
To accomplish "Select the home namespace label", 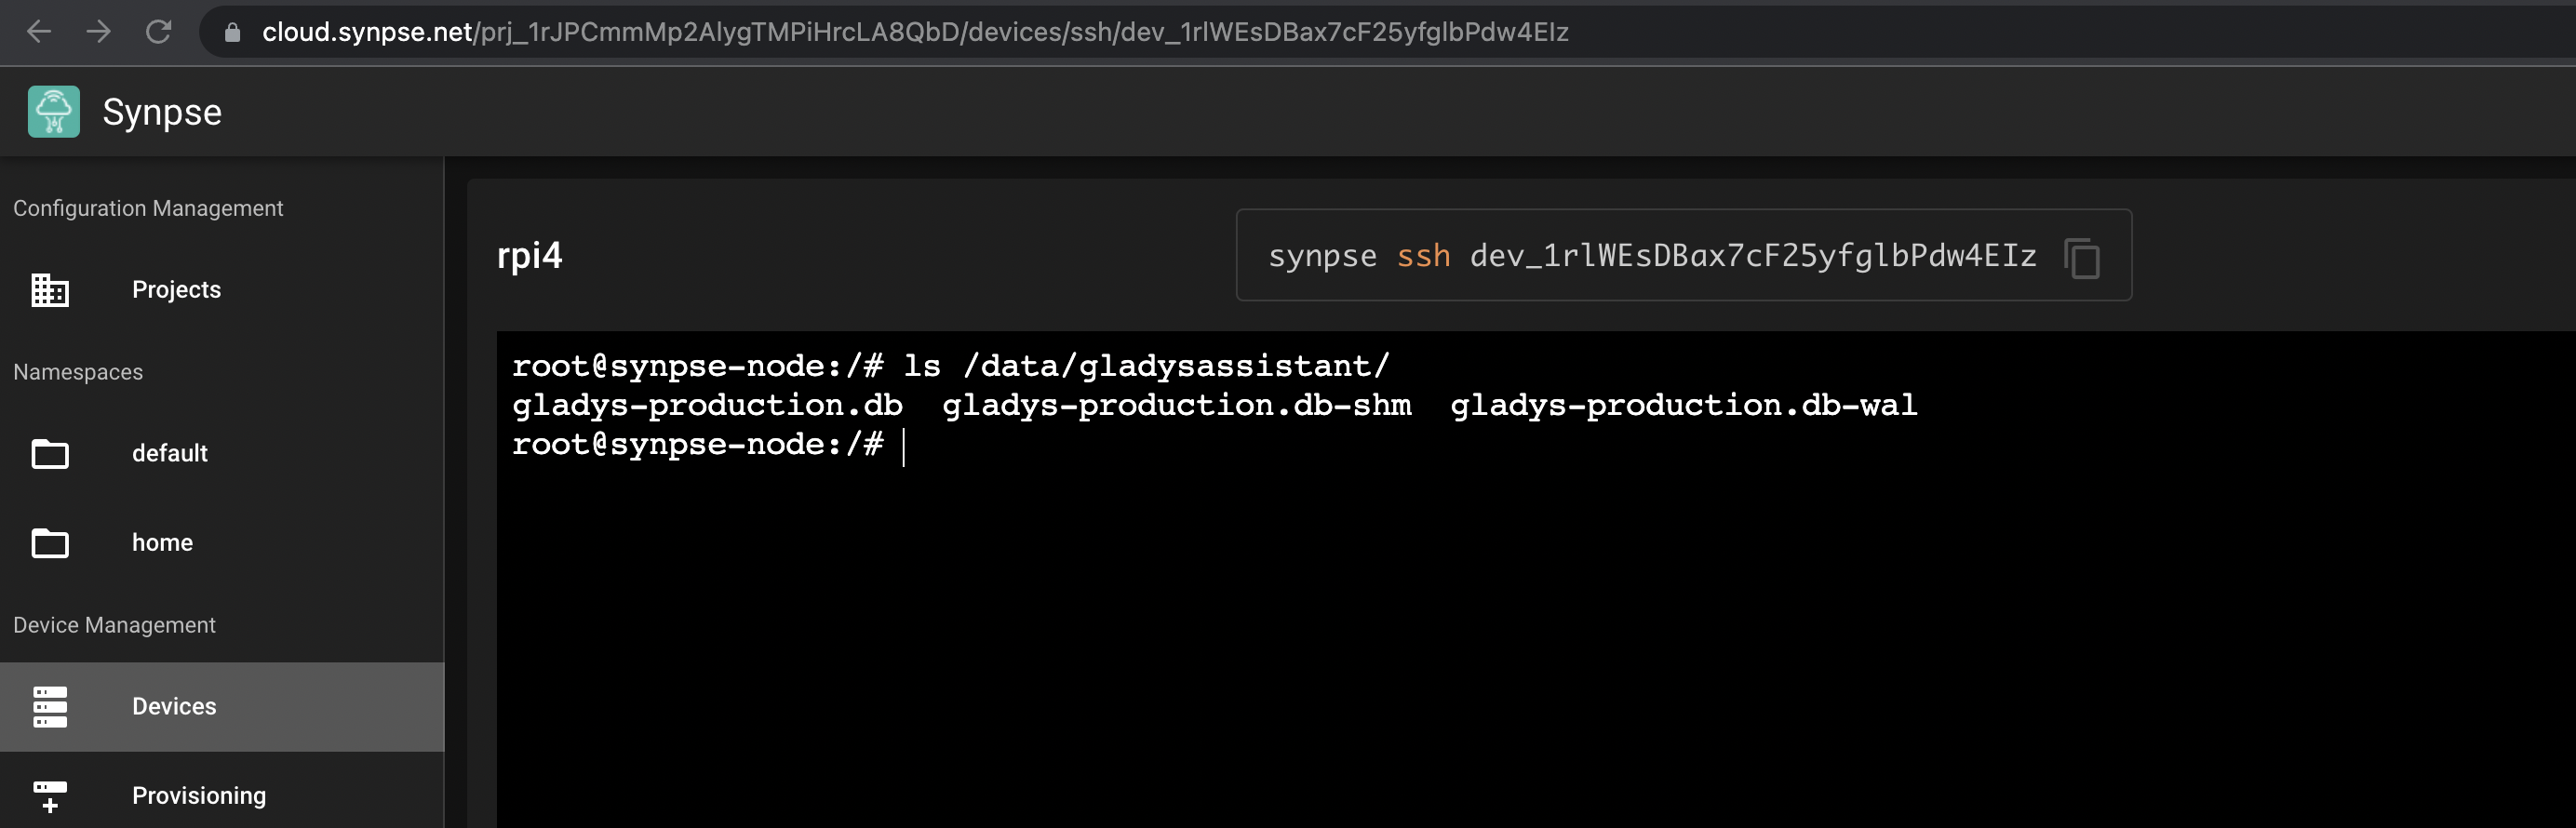I will pyautogui.click(x=162, y=543).
